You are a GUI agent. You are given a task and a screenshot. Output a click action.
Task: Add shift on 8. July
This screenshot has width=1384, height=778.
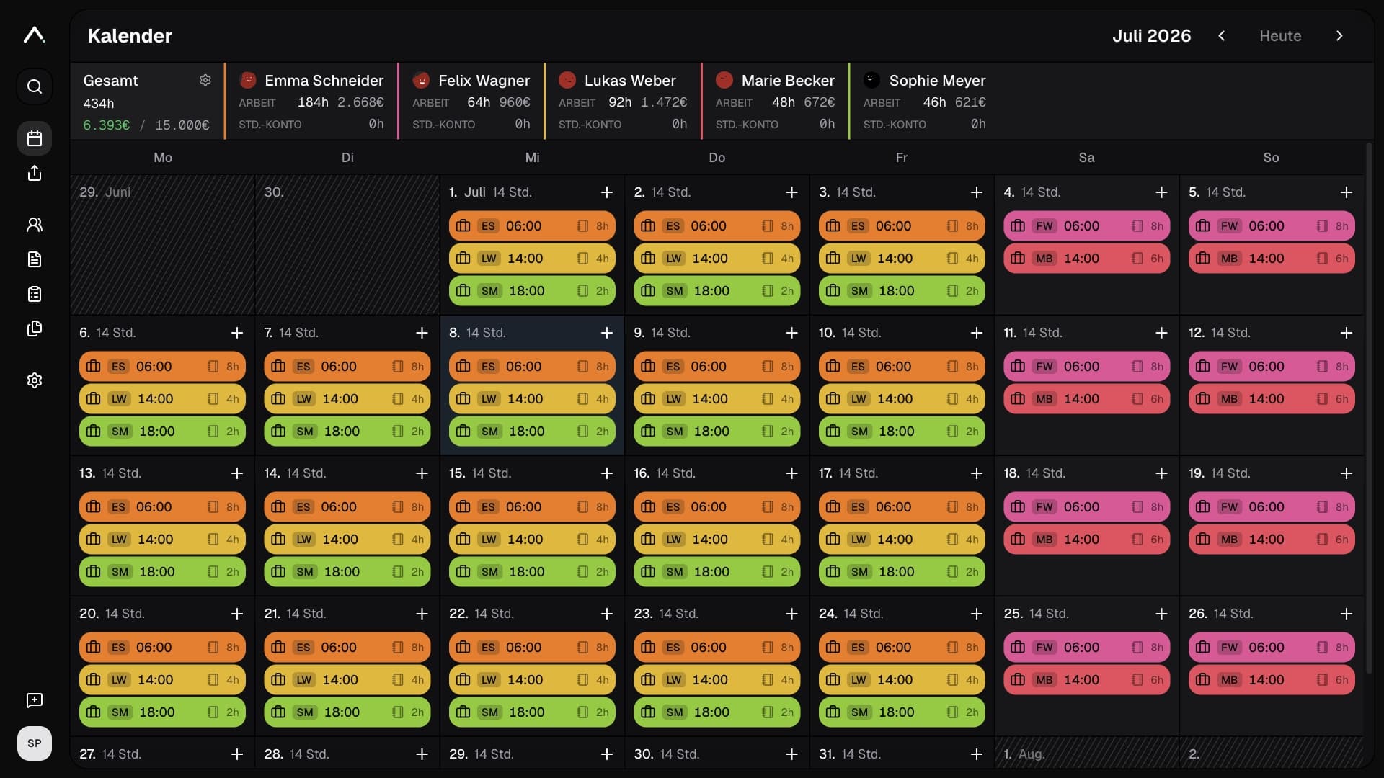607,333
